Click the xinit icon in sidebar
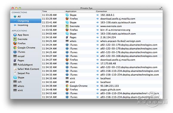 pos(15,90)
